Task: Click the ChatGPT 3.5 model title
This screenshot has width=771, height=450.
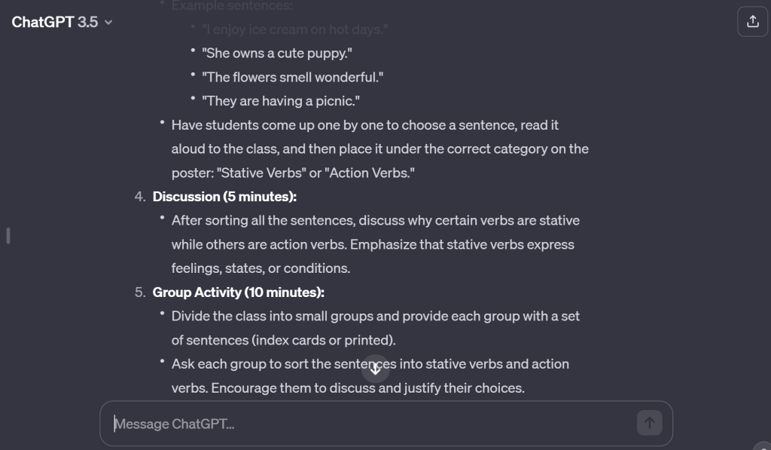Action: (x=55, y=23)
